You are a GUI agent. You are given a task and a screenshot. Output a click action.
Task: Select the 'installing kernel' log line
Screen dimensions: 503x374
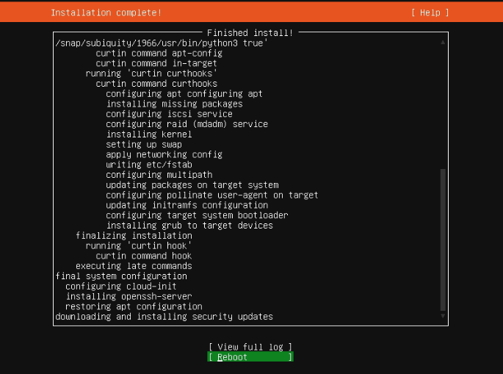[x=149, y=134]
